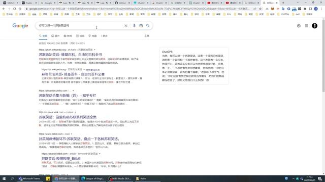Open Chrome profile avatar in toolbar
The width and height of the screenshot is (325, 182).
click(x=316, y=9)
